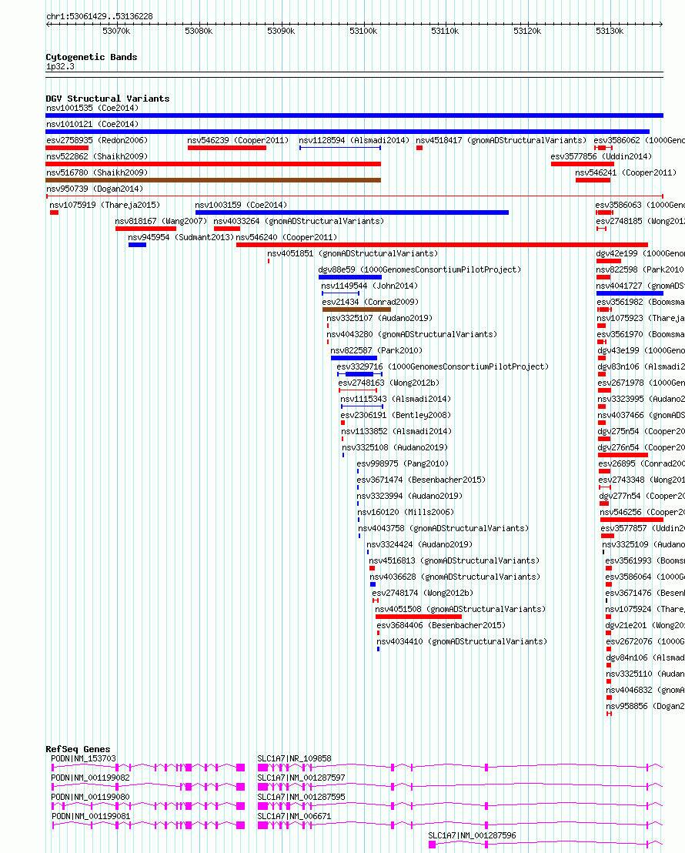Viewport: 685px width, 853px height.
Task: Select the esv3671474 (Besenbacher2015) label
Action: click(421, 480)
